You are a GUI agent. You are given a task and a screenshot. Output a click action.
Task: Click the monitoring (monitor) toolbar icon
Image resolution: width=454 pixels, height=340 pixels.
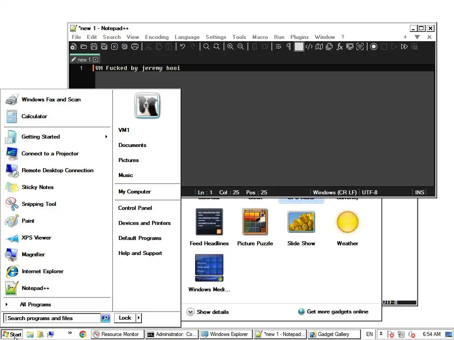[x=350, y=46]
